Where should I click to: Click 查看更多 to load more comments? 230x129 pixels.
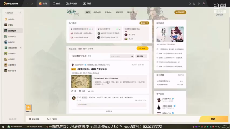coord(109,111)
